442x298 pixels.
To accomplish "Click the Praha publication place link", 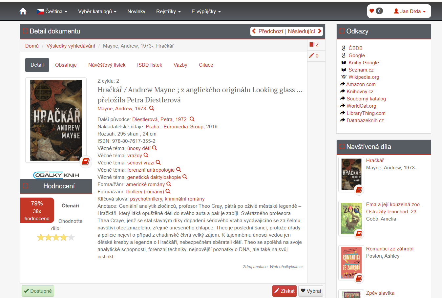I will pyautogui.click(x=153, y=127).
